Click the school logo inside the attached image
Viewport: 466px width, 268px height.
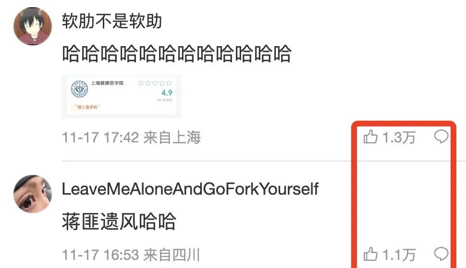79,89
